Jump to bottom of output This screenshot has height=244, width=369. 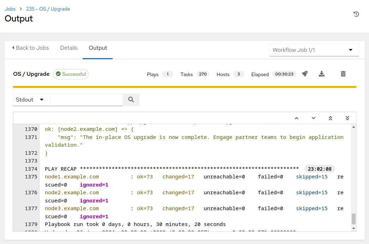pos(347,118)
